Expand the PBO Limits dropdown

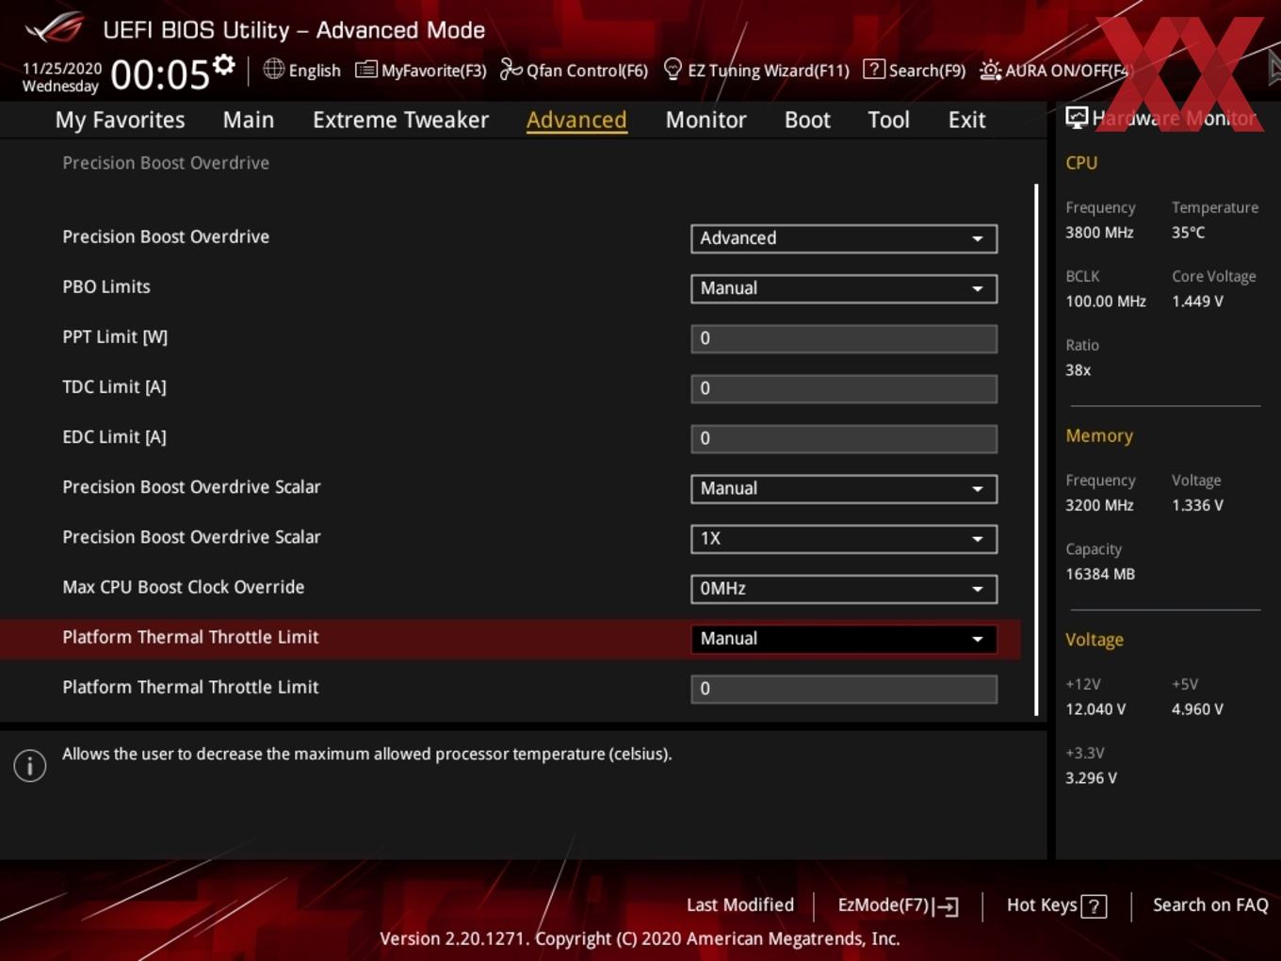click(844, 288)
